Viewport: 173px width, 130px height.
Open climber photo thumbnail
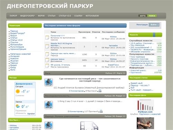tap(145, 123)
